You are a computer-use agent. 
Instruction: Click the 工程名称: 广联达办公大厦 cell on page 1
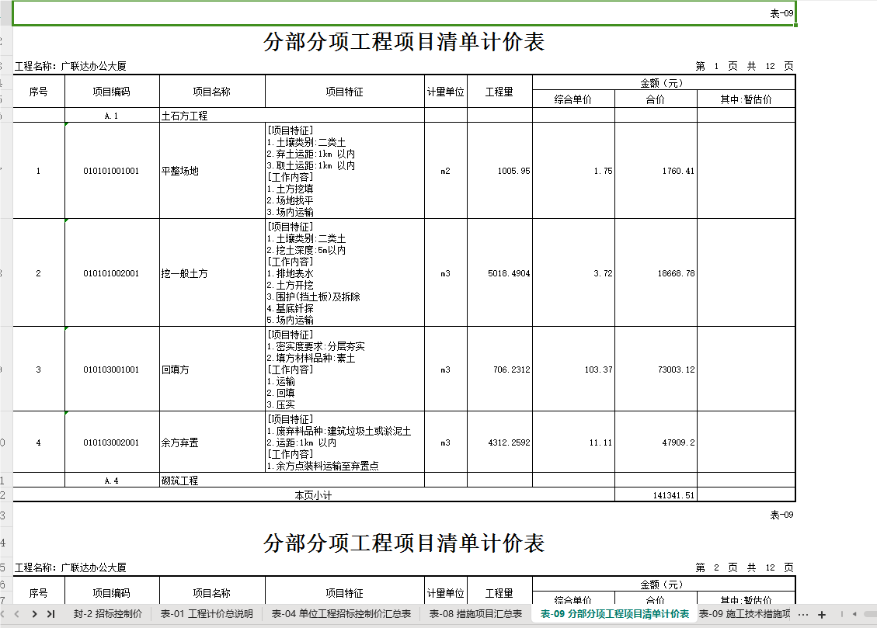point(71,66)
